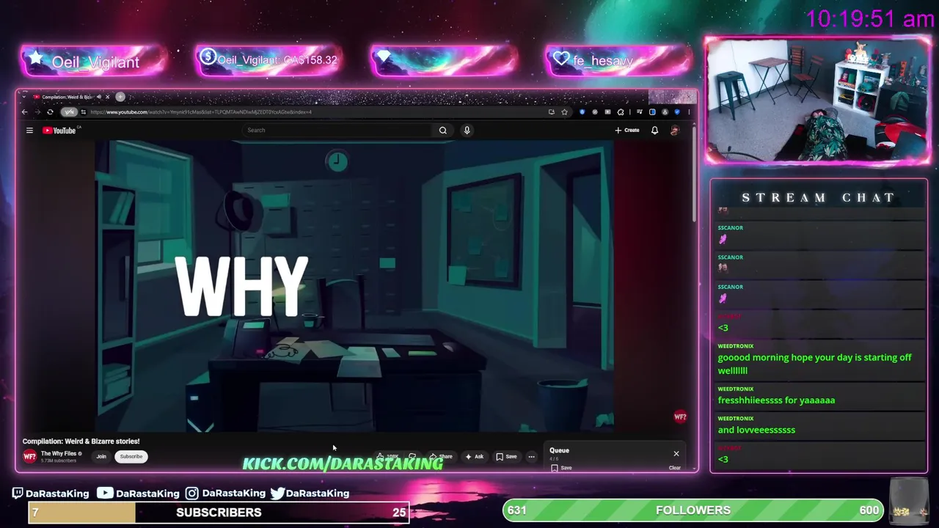Dislike the video with thumbs down
The image size is (939, 528).
[x=412, y=456]
